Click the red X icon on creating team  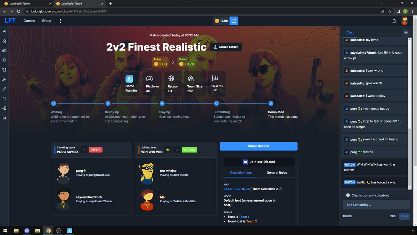[x=84, y=150]
